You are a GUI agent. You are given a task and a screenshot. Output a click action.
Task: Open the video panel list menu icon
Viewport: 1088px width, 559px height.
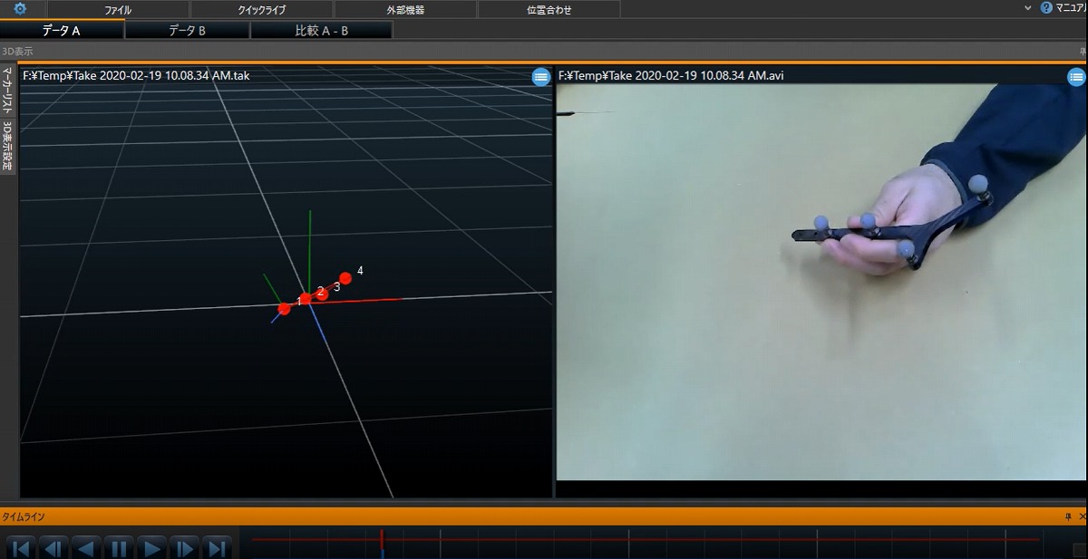pyautogui.click(x=1076, y=77)
